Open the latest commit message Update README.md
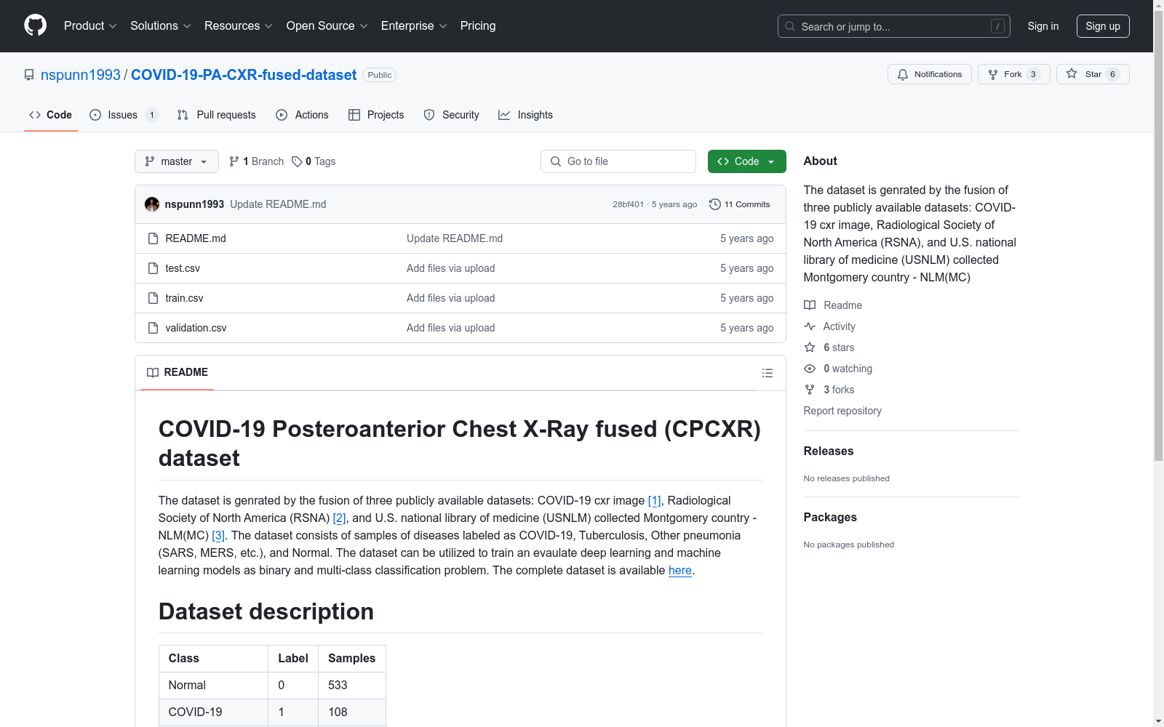Screen dimensions: 1164x727 tap(278, 204)
